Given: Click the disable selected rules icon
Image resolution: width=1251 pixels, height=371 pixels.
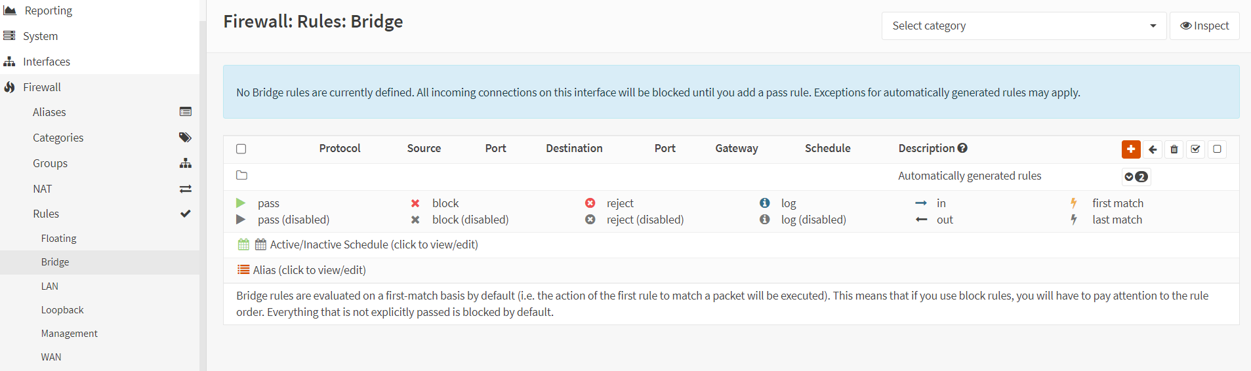Looking at the screenshot, I should click(1217, 149).
